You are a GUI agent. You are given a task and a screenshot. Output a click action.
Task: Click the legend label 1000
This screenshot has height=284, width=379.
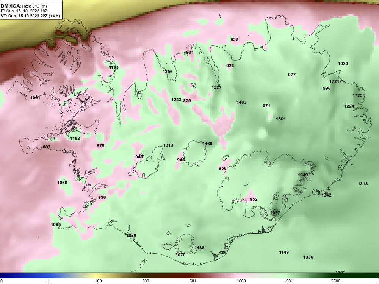click(x=241, y=281)
